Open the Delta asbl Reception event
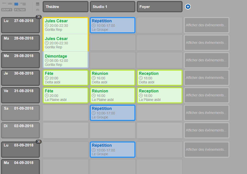The width and height of the screenshot is (247, 174). coord(159,78)
